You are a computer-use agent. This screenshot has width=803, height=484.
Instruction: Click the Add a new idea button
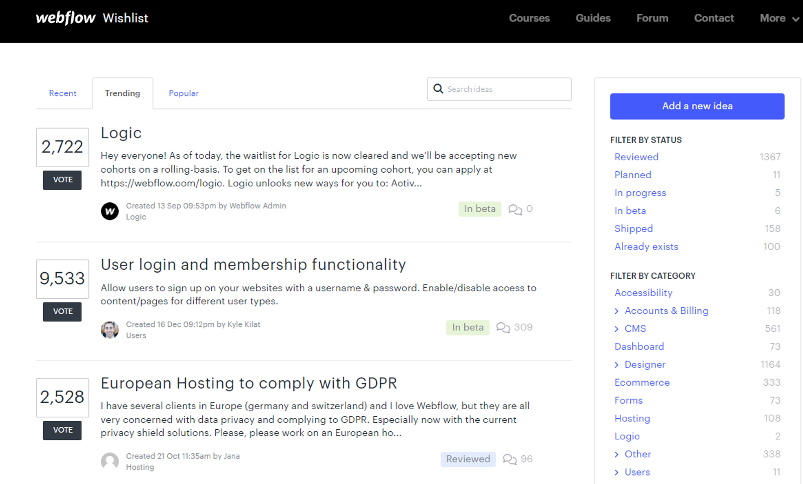pos(697,106)
